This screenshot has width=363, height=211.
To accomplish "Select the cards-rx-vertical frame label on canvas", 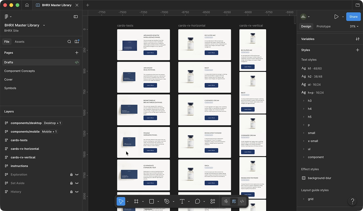I will [251, 26].
